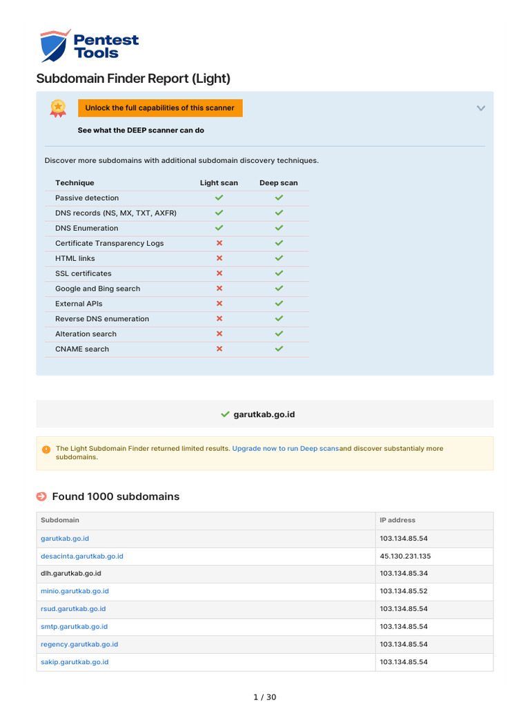Image resolution: width=530 pixels, height=707 pixels.
Task: Click the red arrow icon beside Found subdomains
Action: (41, 496)
